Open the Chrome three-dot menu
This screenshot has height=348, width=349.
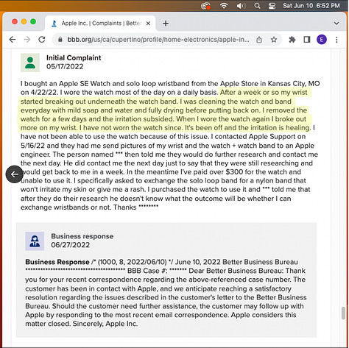tap(336, 40)
